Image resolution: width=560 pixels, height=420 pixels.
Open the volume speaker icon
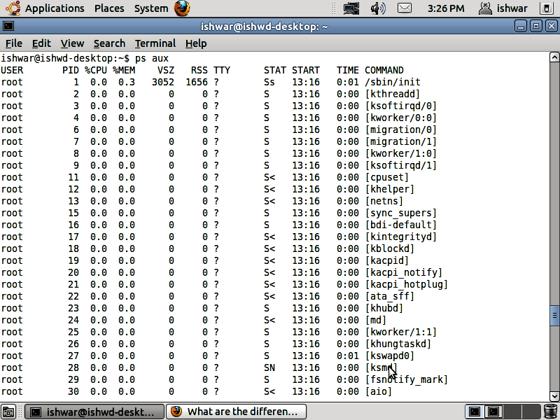pos(378,8)
